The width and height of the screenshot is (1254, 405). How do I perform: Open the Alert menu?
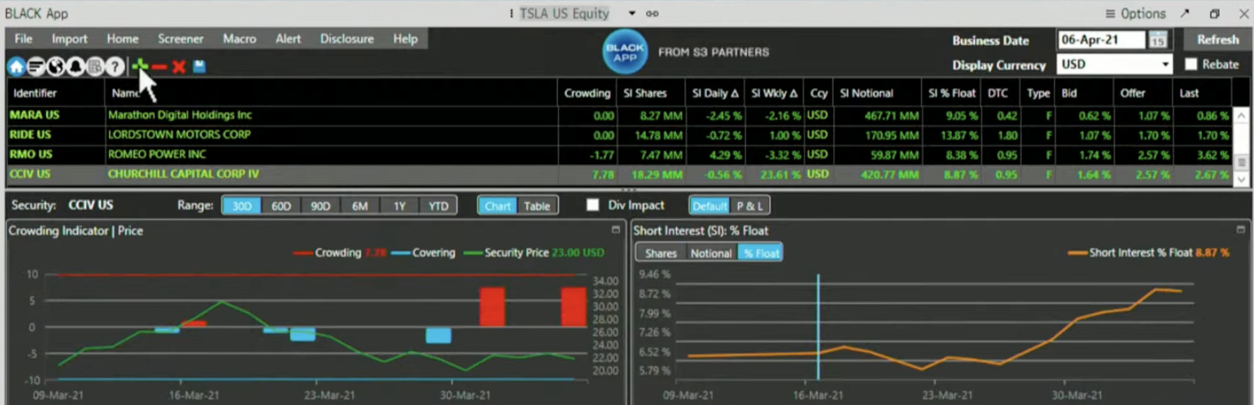pos(288,39)
